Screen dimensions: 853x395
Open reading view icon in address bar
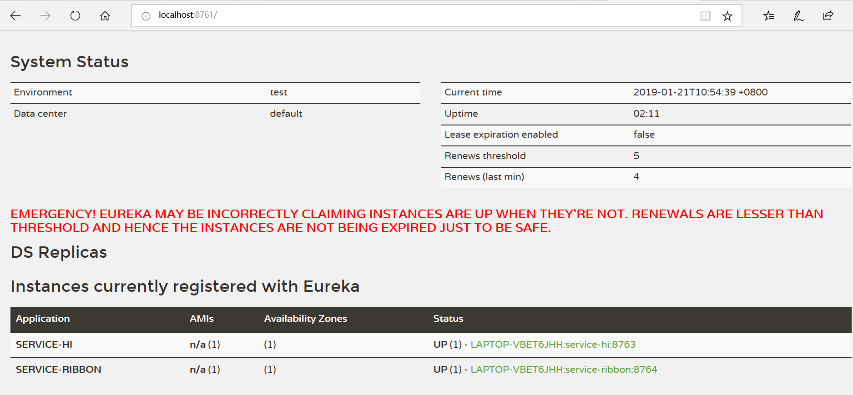(705, 16)
